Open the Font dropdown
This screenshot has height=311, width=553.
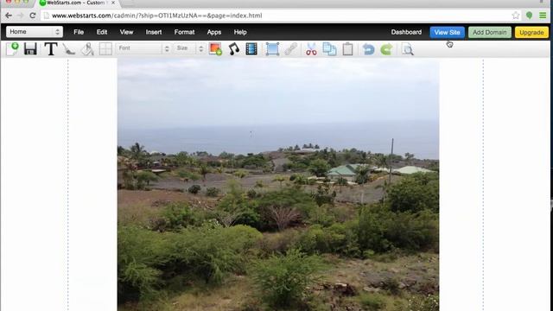[143, 48]
